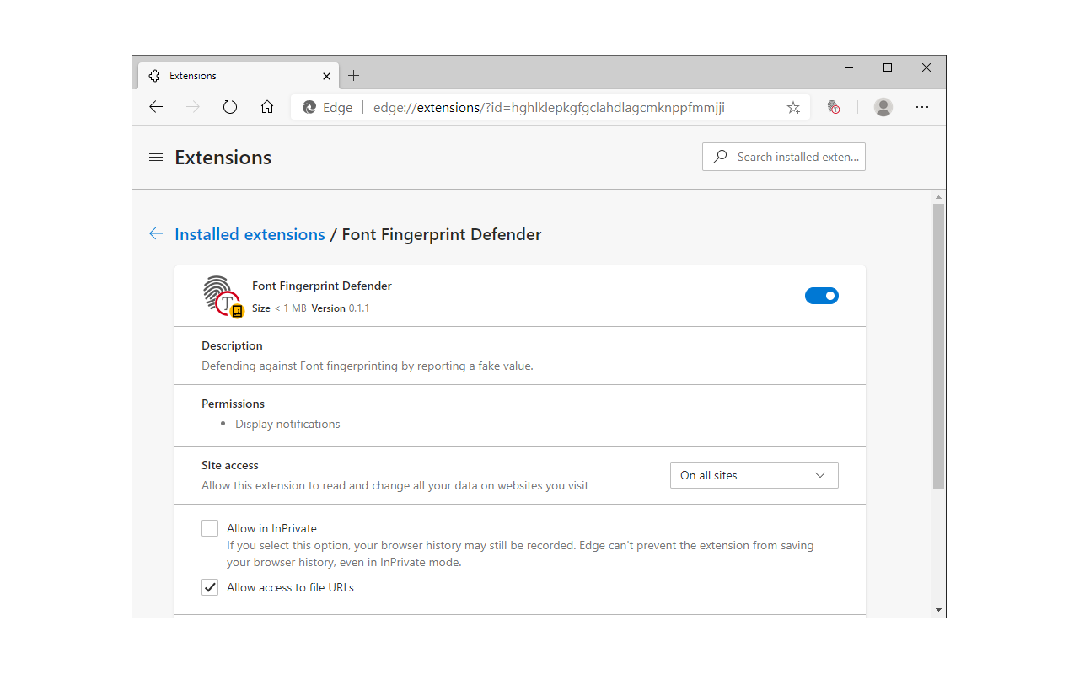The height and width of the screenshot is (674, 1079).
Task: Disable the Font Fingerprint Defender toggle
Action: [822, 296]
